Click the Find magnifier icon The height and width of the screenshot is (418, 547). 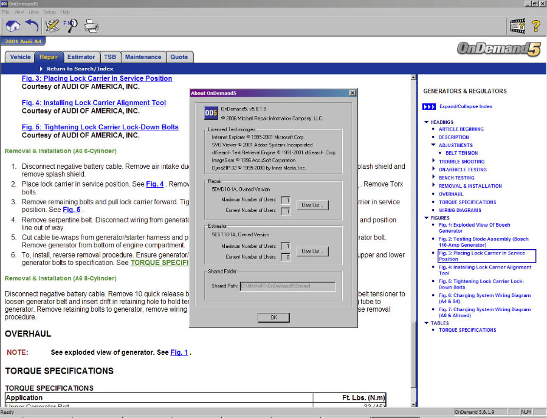[71, 26]
